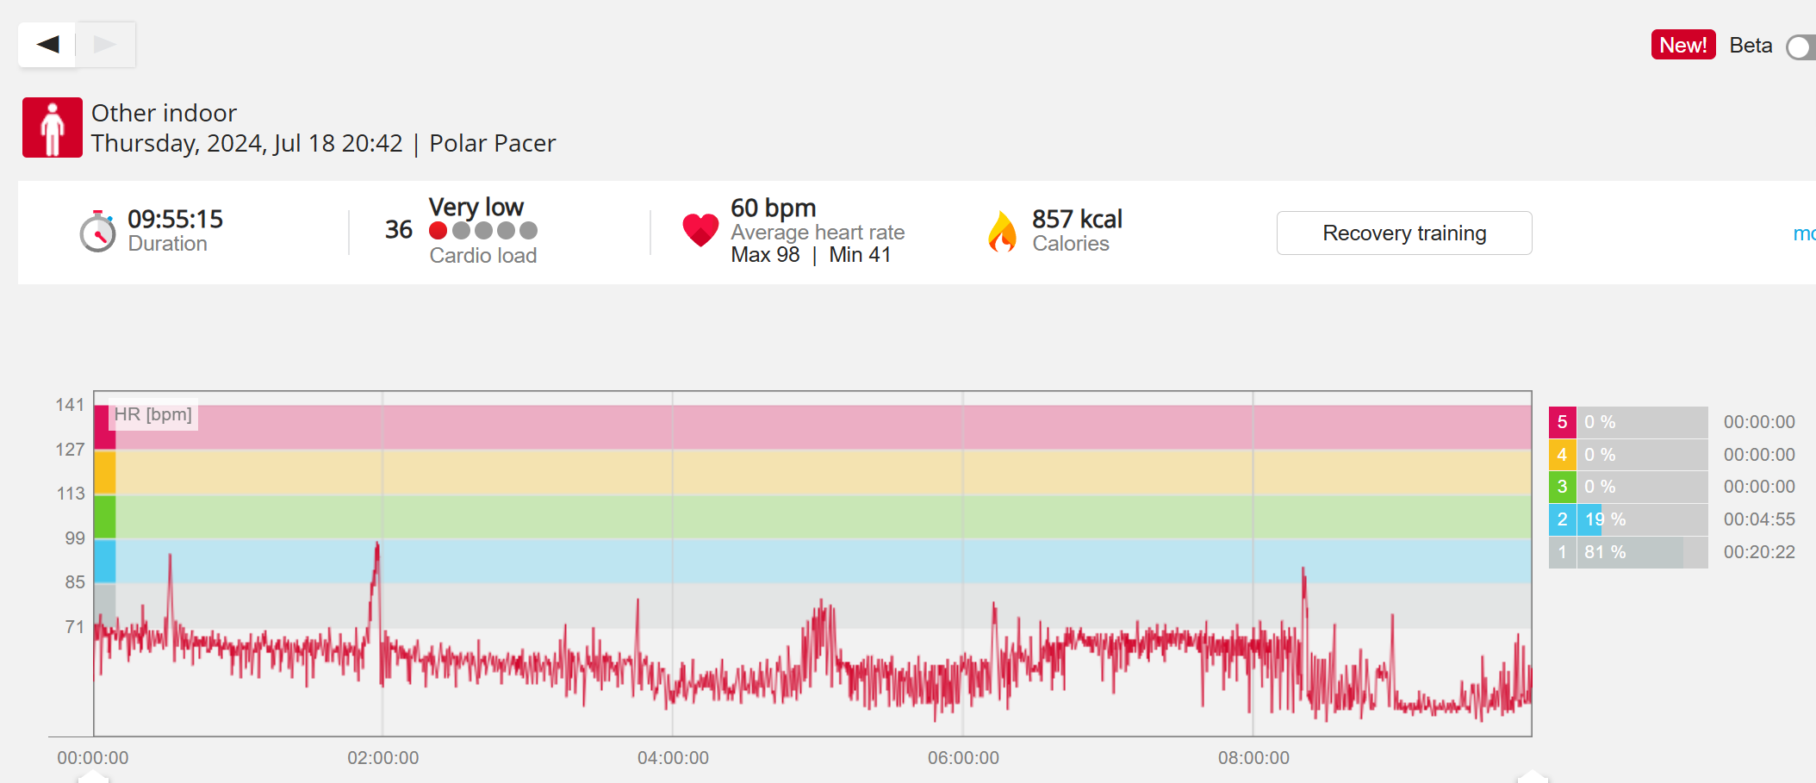Click the duration stopwatch icon
The height and width of the screenshot is (783, 1816).
coord(97,232)
